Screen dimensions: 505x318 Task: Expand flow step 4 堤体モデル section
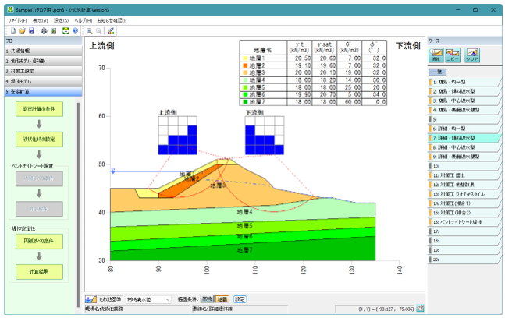[x=43, y=81]
